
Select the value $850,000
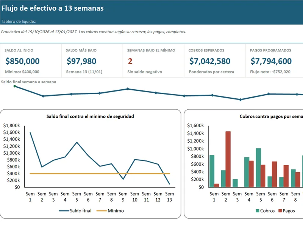[x=22, y=61]
